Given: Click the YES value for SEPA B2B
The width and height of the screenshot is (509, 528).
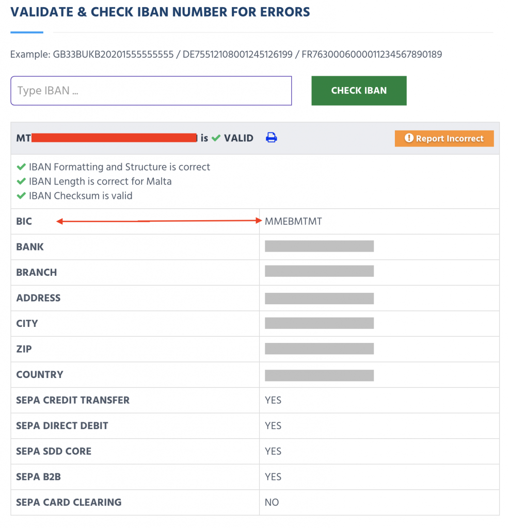Looking at the screenshot, I should tap(273, 476).
